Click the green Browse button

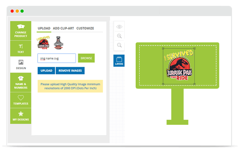click(86, 58)
